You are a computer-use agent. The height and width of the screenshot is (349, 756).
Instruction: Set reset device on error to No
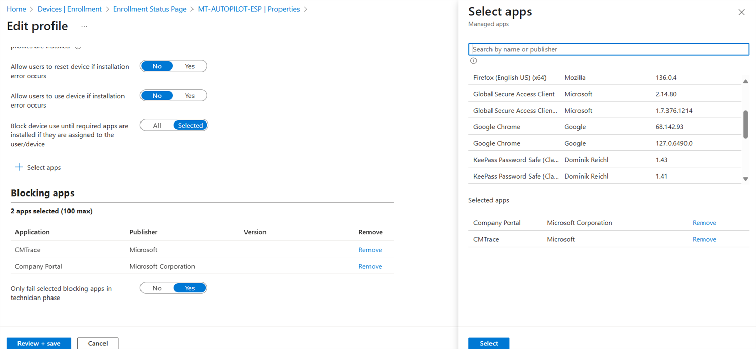pyautogui.click(x=157, y=66)
